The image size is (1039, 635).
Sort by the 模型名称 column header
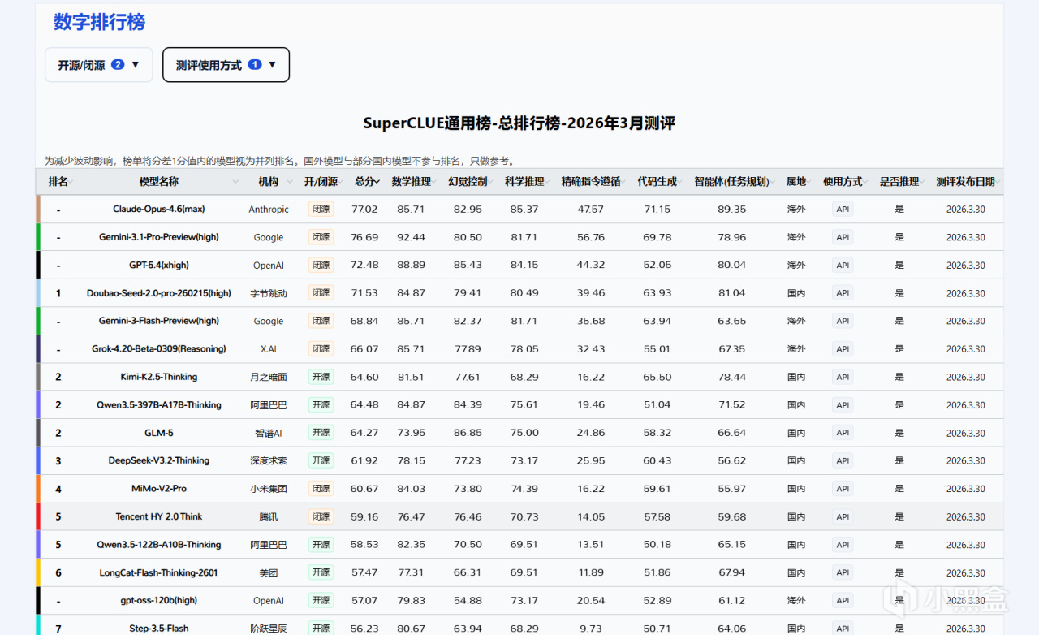[159, 182]
